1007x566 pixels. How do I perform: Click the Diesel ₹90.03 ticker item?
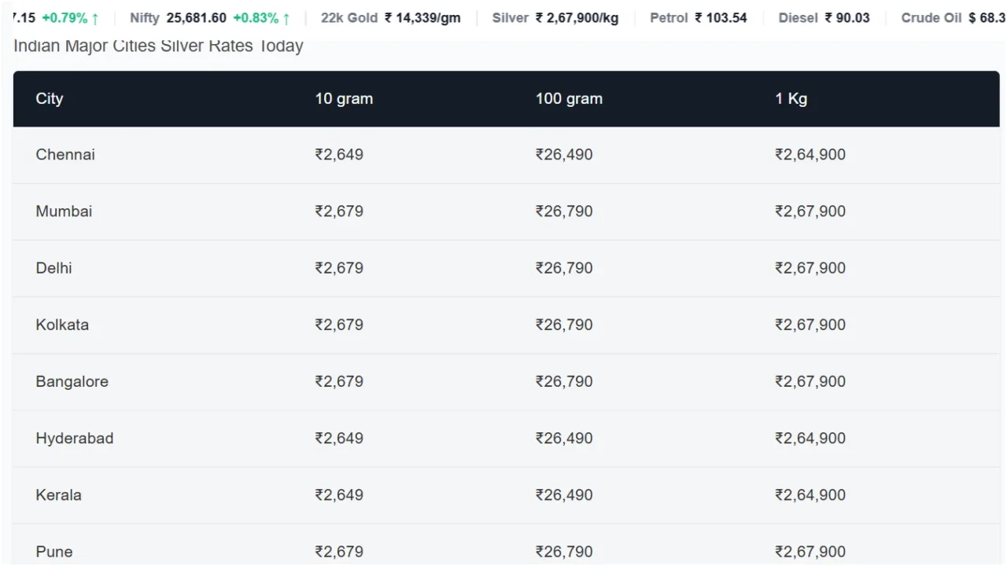click(x=824, y=17)
